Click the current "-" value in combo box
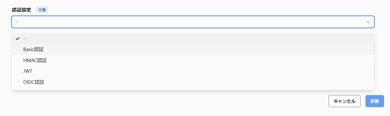 [17, 22]
